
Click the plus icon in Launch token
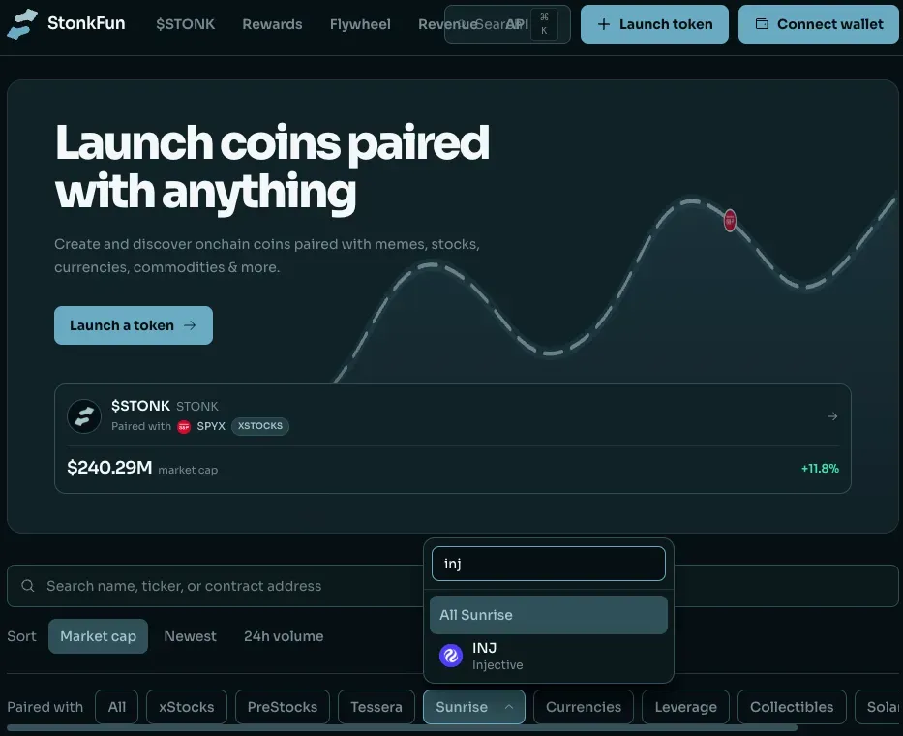[603, 24]
